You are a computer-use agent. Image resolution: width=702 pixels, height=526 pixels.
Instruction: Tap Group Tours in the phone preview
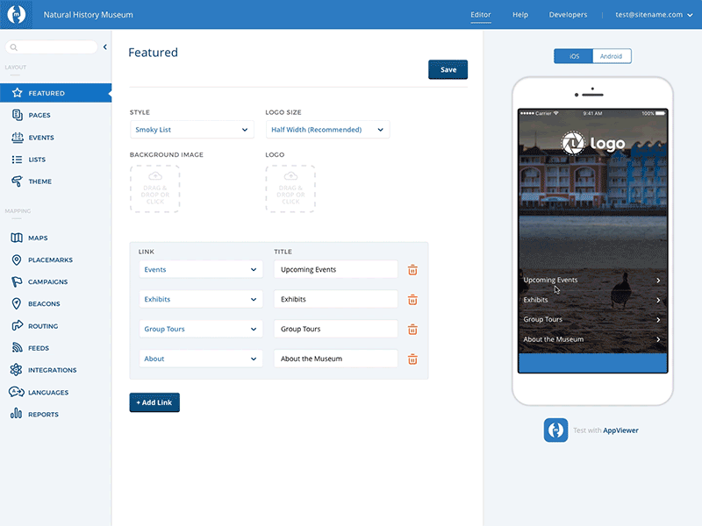pyautogui.click(x=592, y=319)
